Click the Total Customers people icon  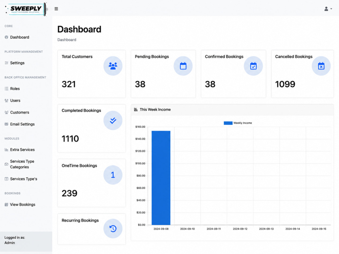[x=113, y=66]
